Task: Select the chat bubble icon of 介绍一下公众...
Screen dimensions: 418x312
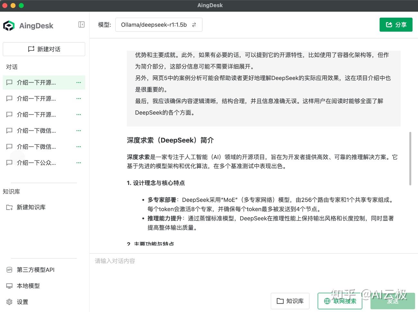Action: [x=9, y=163]
